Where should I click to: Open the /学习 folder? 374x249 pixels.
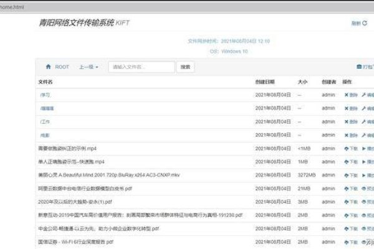coord(45,95)
